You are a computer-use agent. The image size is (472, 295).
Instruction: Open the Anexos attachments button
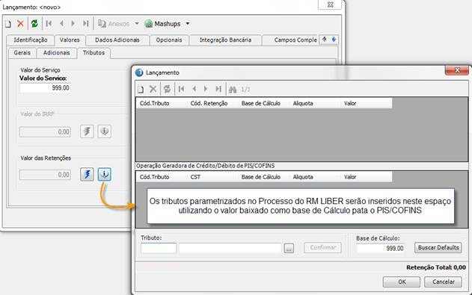pyautogui.click(x=114, y=24)
